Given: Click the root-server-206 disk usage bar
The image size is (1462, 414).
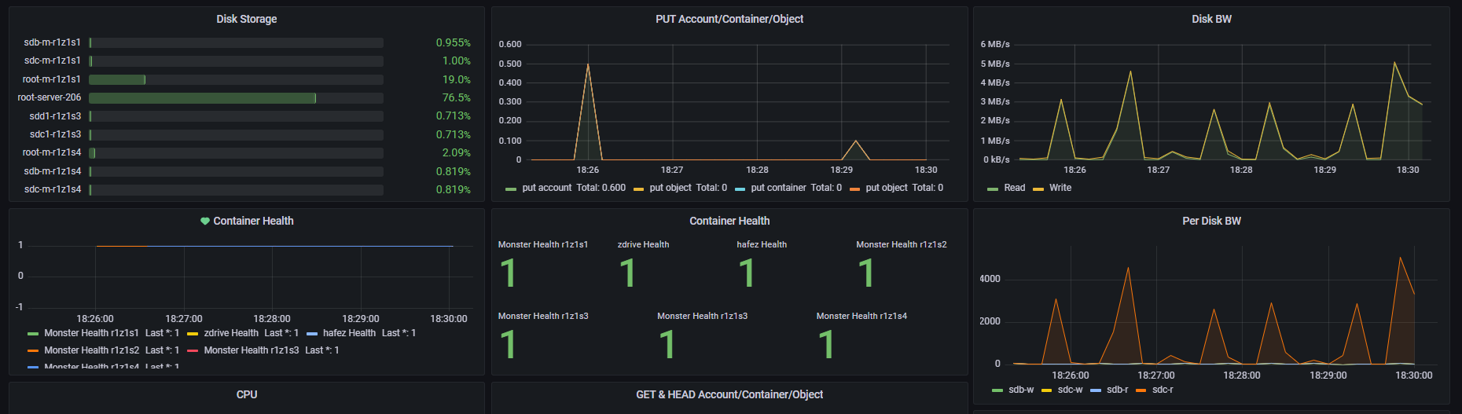Looking at the screenshot, I should 203,98.
